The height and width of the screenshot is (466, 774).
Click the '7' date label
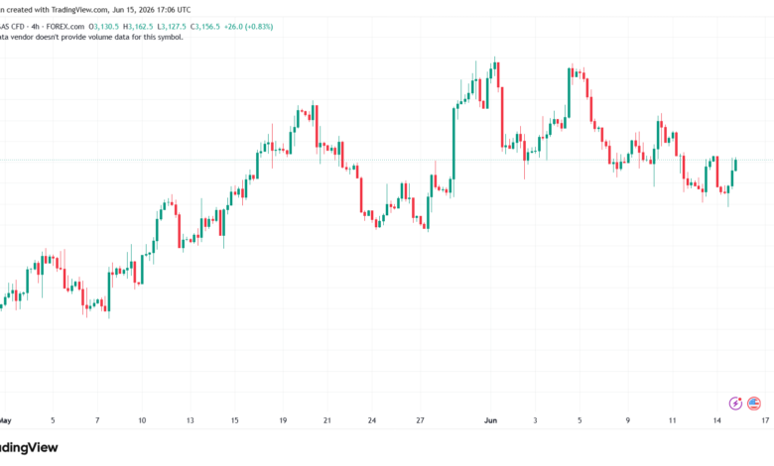pyautogui.click(x=97, y=420)
